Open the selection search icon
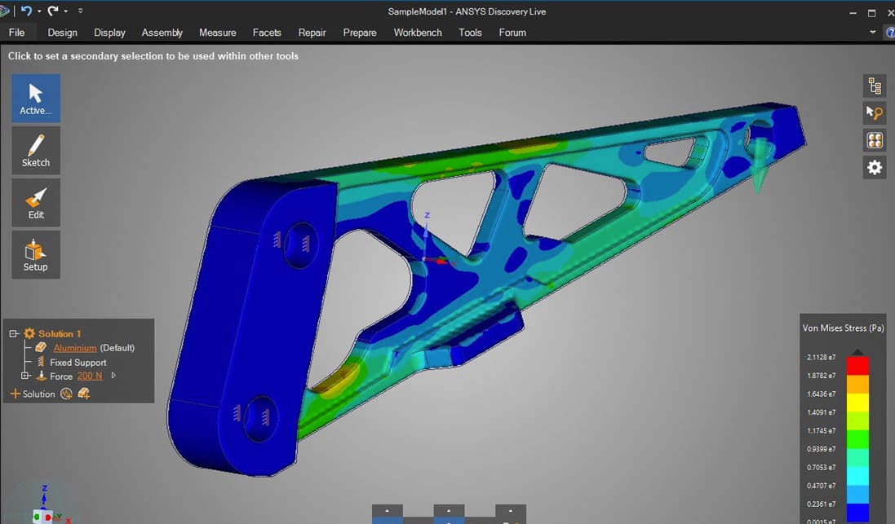The height and width of the screenshot is (524, 895). 875,113
